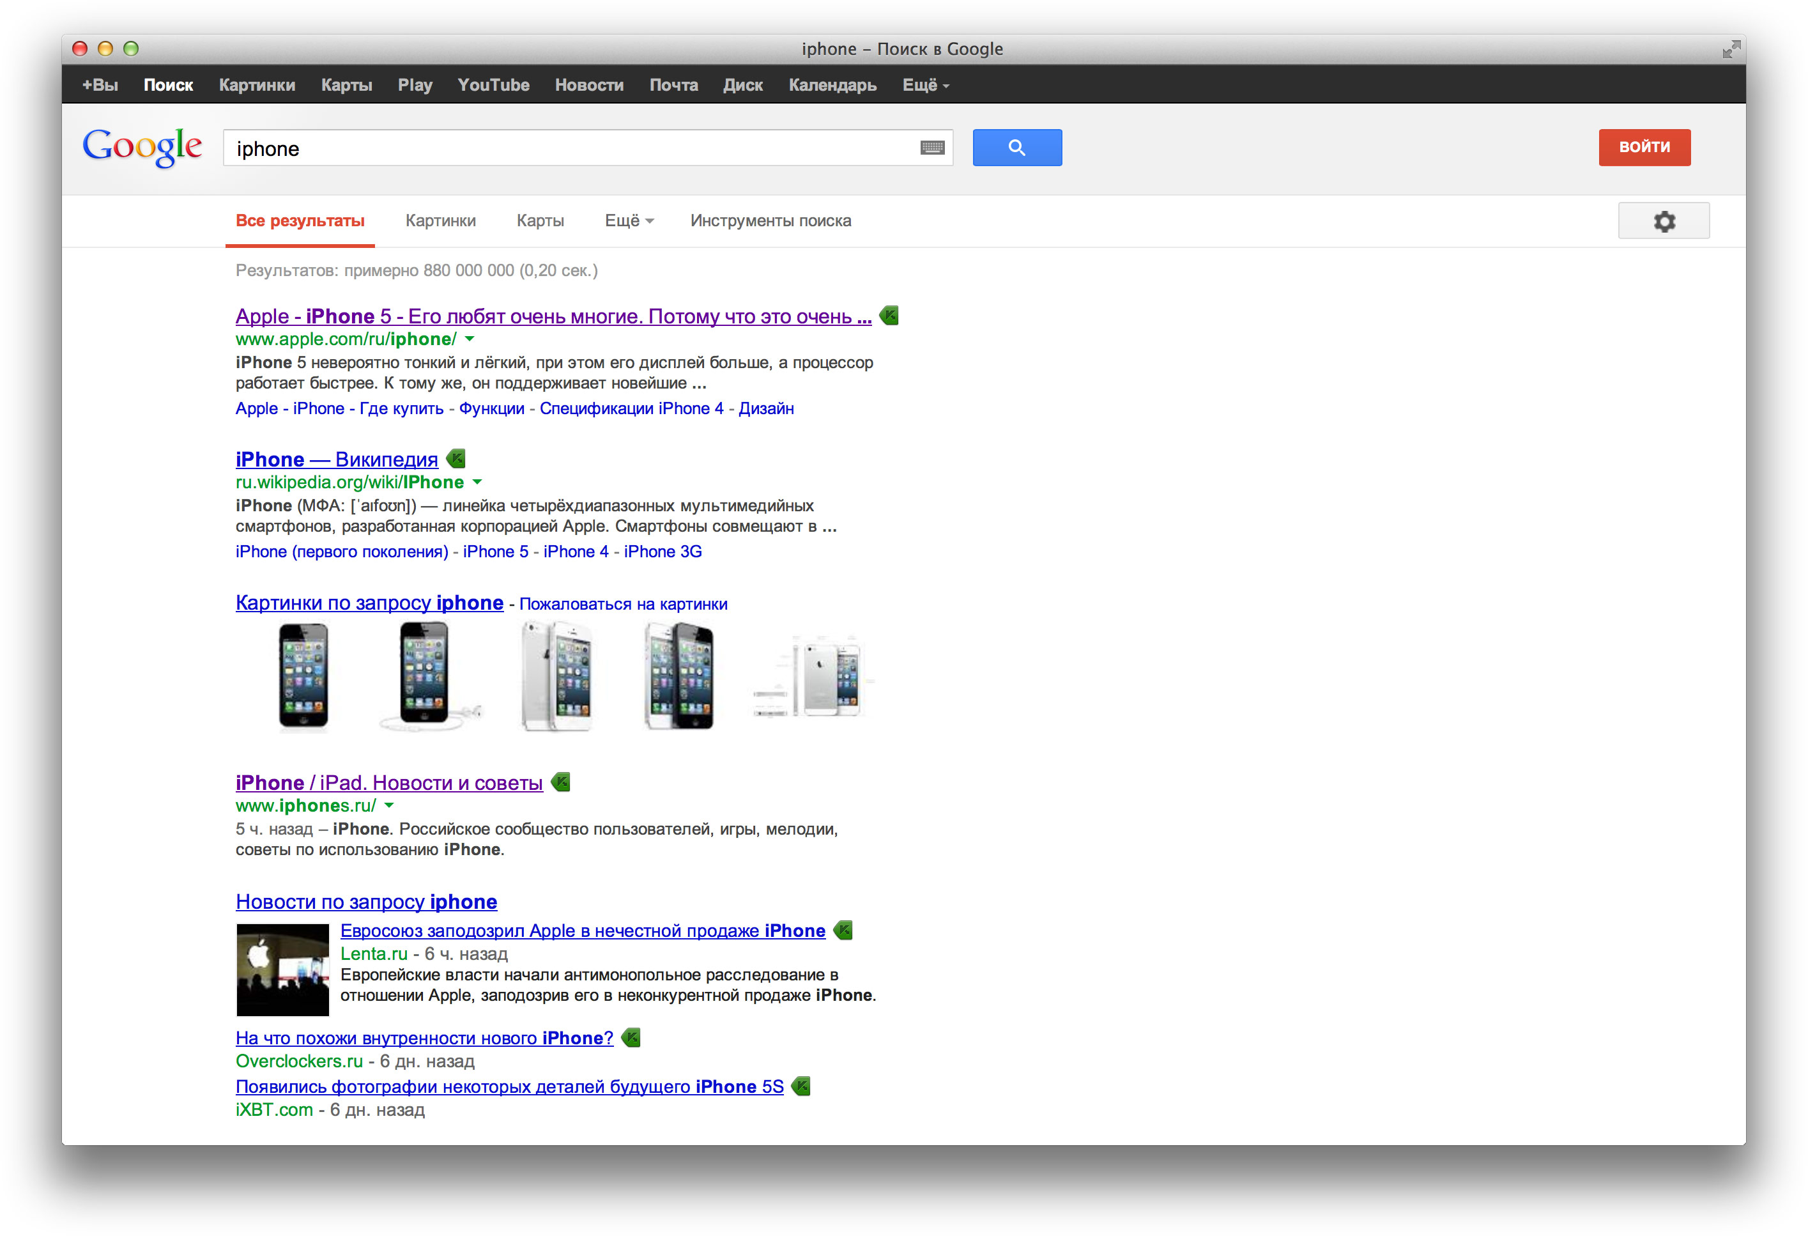Click green badge icon next to Apple iPhone 5 result

click(889, 316)
